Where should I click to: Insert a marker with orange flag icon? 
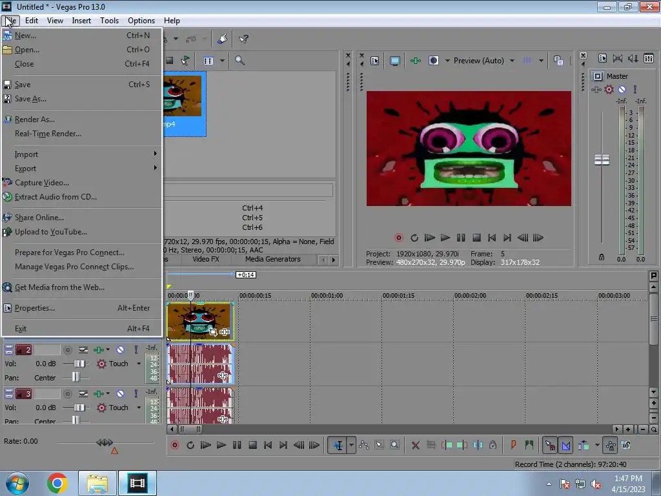coord(513,445)
